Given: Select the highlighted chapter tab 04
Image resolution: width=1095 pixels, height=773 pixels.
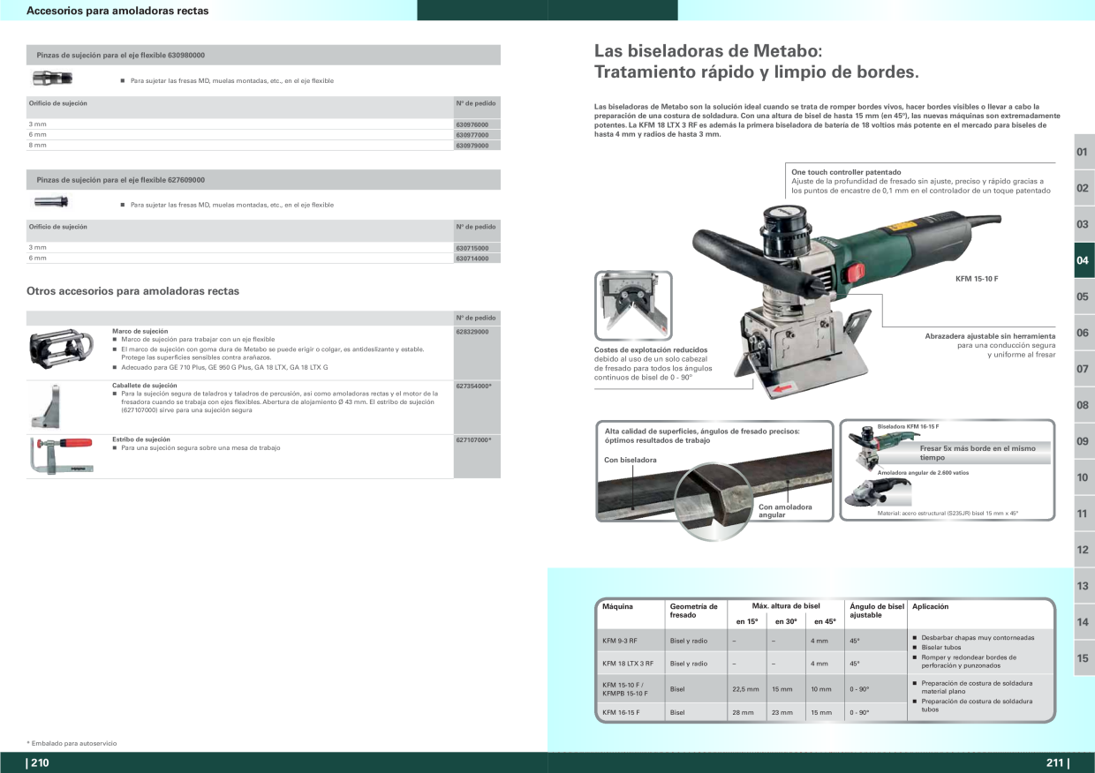Looking at the screenshot, I should (x=1084, y=260).
